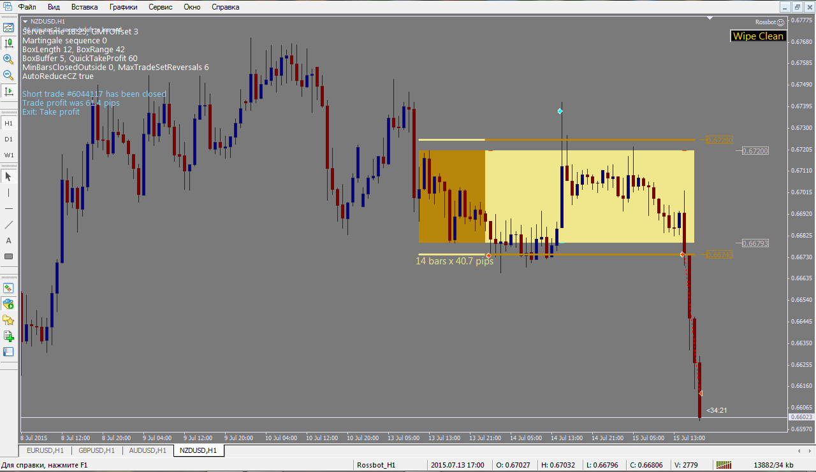The image size is (816, 472).
Task: Open the Navigator folder-star icon
Action: pos(8,320)
